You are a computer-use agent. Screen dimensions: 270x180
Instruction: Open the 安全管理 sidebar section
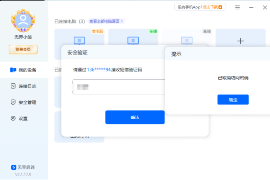(24, 102)
